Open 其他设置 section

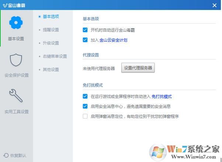pyautogui.click(x=51, y=70)
